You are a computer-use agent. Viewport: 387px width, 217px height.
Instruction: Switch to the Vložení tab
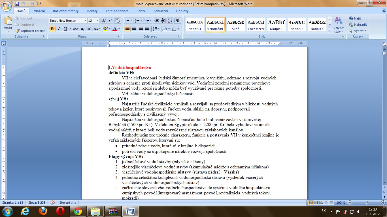39,11
